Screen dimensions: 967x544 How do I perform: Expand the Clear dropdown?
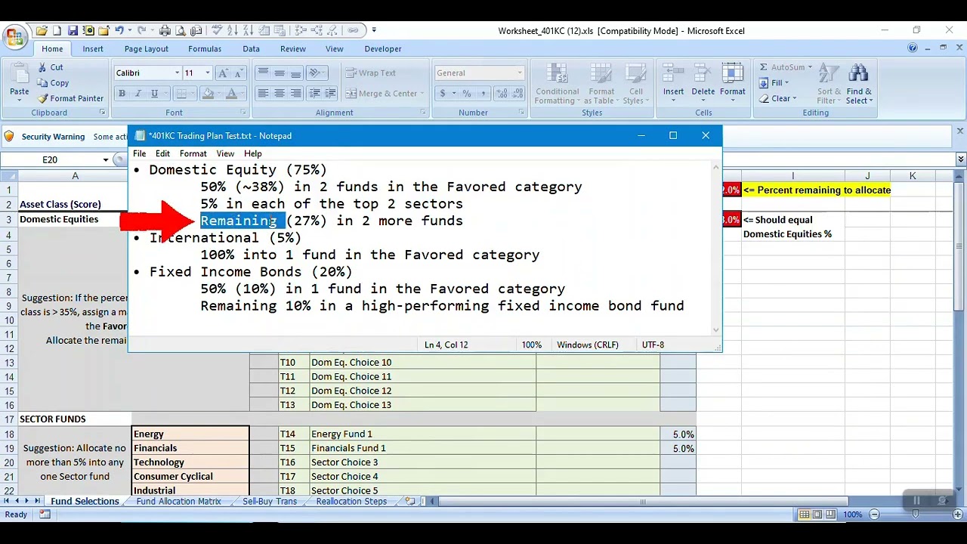tap(796, 99)
